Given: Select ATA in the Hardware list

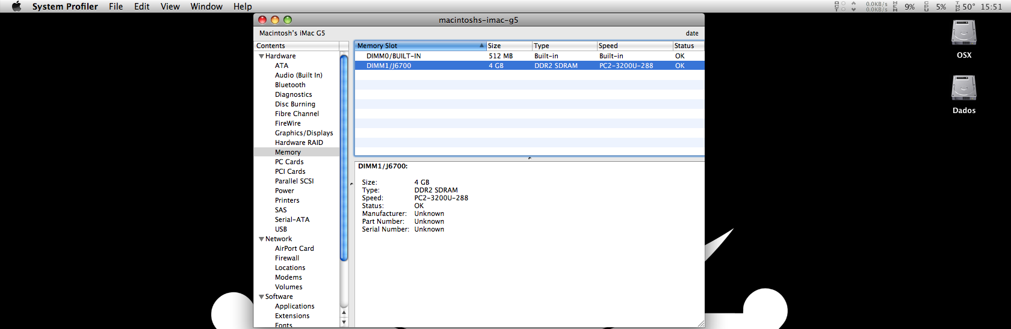Looking at the screenshot, I should point(282,66).
